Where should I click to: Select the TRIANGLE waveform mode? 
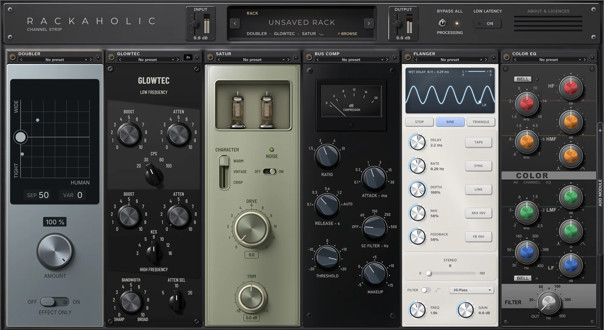(x=481, y=122)
